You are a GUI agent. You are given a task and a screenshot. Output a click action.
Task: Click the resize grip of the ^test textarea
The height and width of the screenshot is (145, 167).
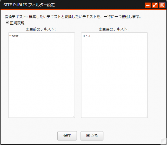[73, 116]
